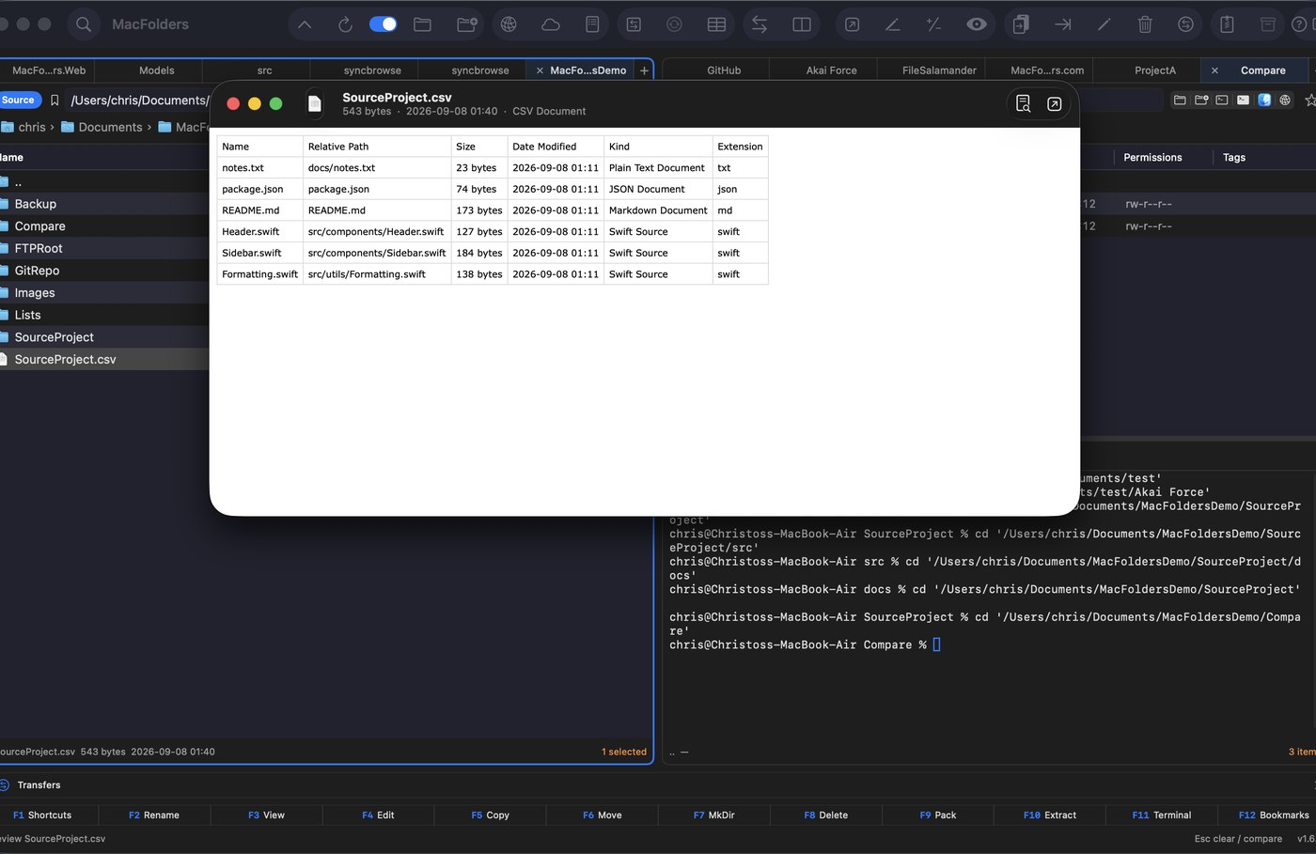Click the move arrow-to-bar icon in the toolbar

(x=1063, y=24)
